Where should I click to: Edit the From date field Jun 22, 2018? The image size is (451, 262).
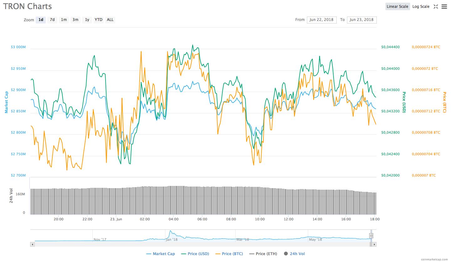322,20
